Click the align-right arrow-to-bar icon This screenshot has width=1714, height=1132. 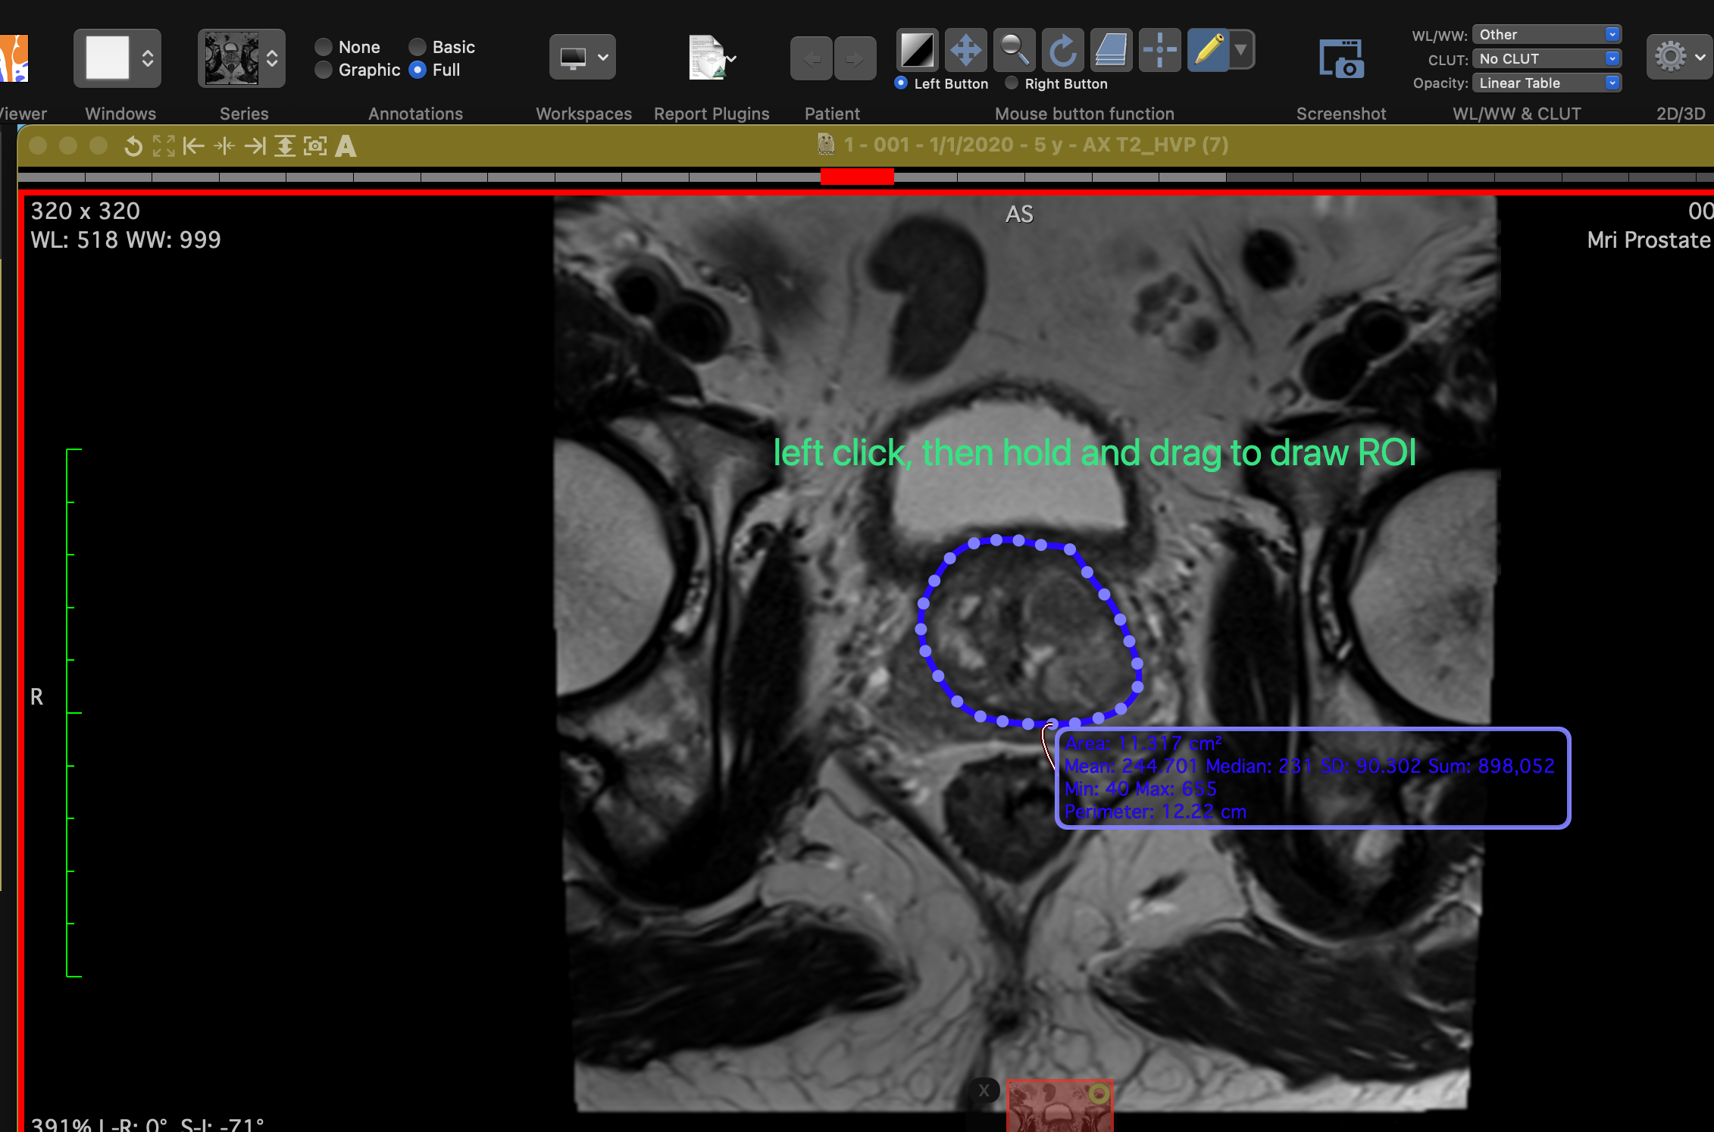coord(255,145)
